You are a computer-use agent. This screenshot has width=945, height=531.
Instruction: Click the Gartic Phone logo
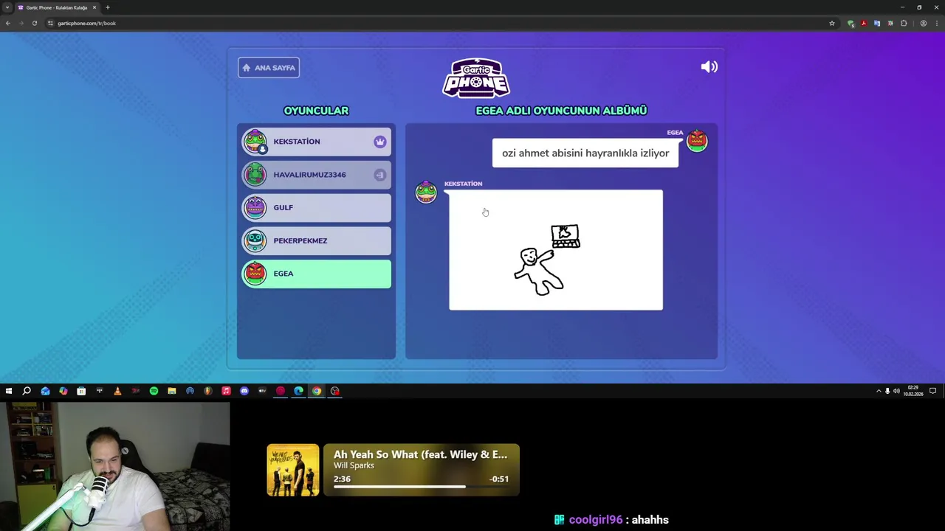click(476, 77)
